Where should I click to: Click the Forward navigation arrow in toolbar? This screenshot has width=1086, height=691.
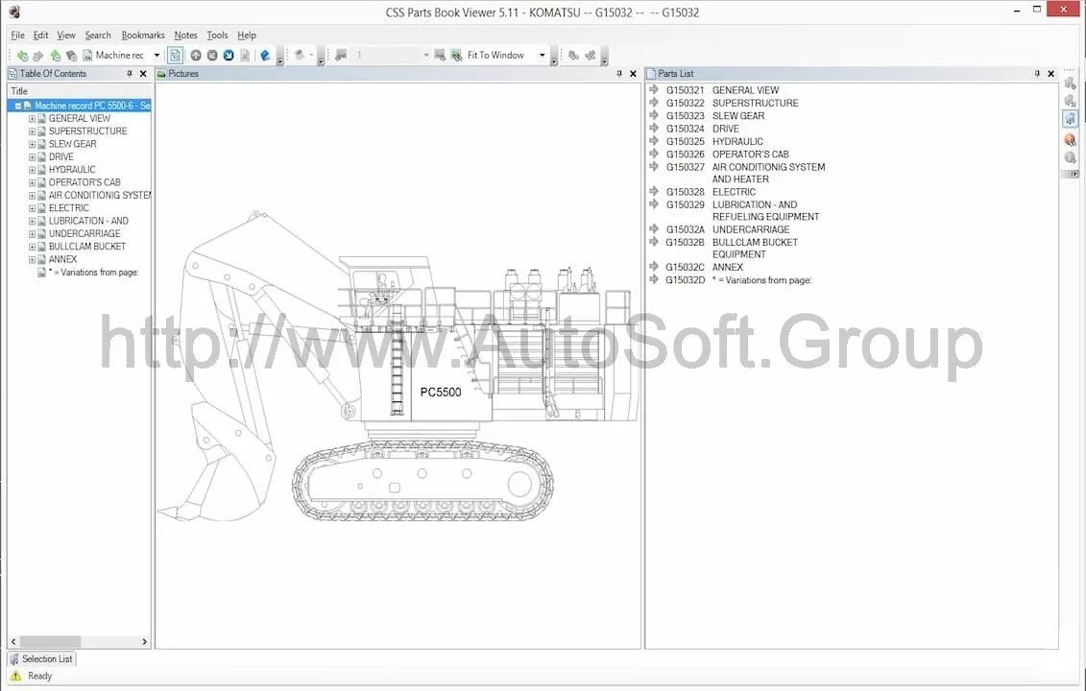pyautogui.click(x=38, y=55)
